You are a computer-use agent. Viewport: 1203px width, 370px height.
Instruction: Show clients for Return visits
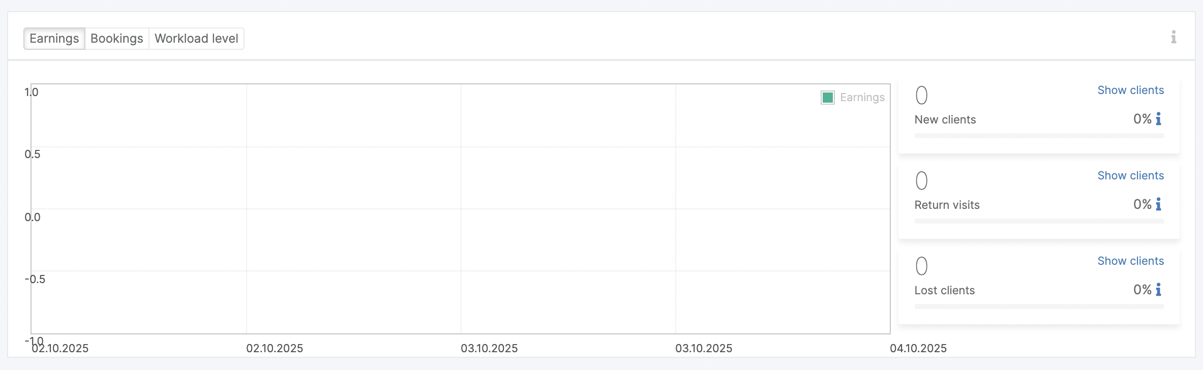1130,176
